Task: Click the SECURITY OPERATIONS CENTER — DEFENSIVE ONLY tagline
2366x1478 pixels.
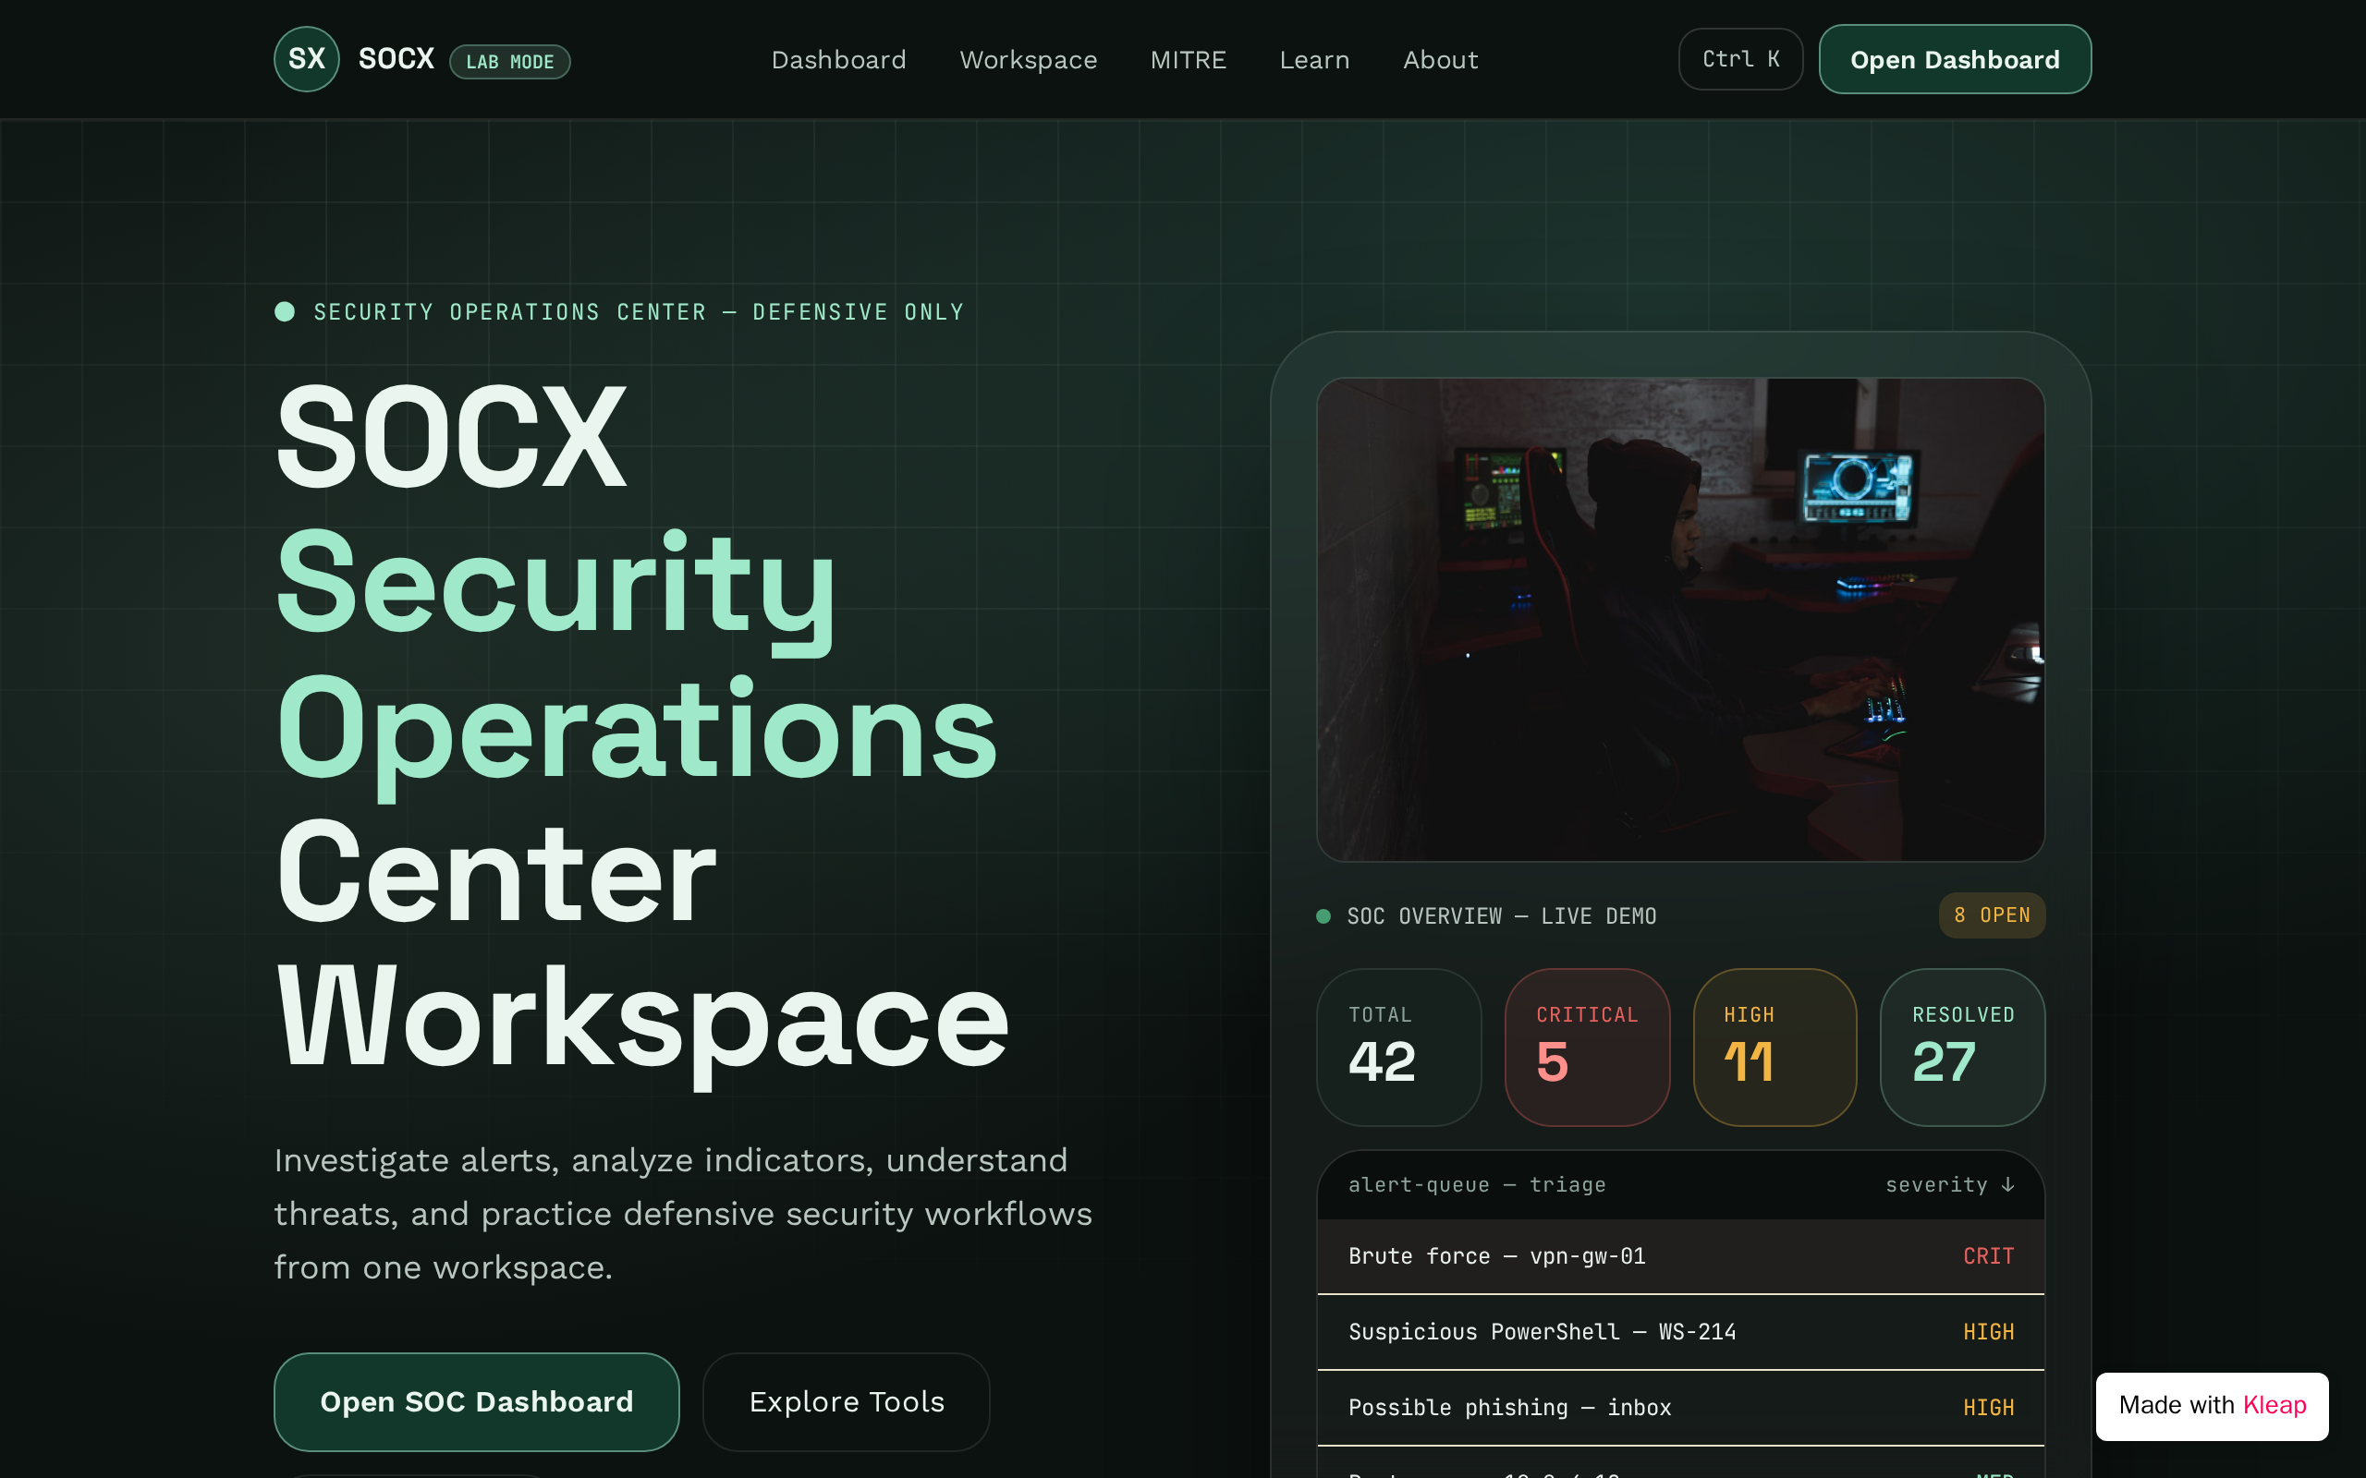Action: click(639, 312)
